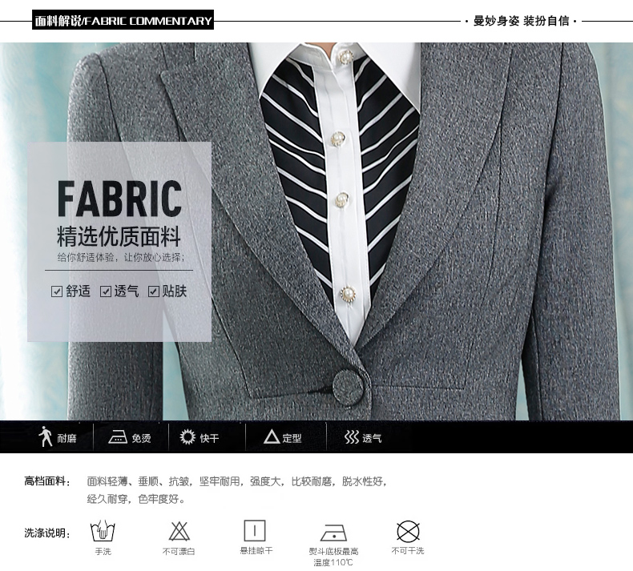633x571 pixels.
Task: Click the triangle icon beside 定型
Action: click(272, 436)
